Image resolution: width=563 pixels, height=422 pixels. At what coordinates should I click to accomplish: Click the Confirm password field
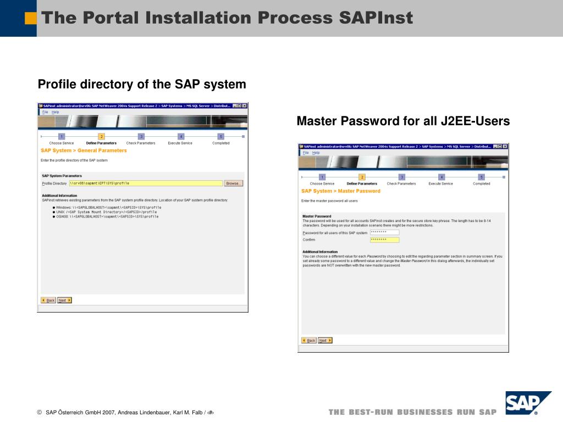tap(384, 240)
